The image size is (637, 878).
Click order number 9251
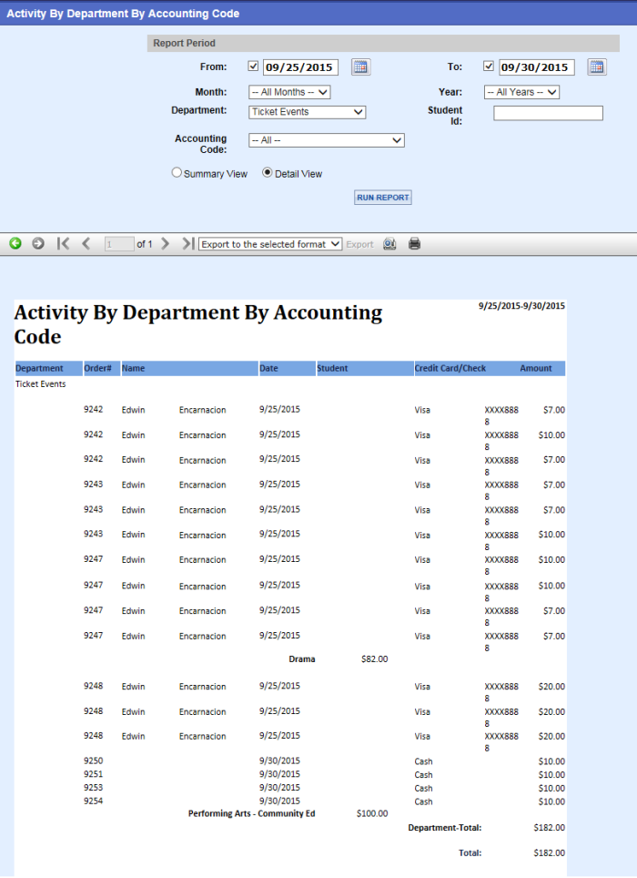94,774
